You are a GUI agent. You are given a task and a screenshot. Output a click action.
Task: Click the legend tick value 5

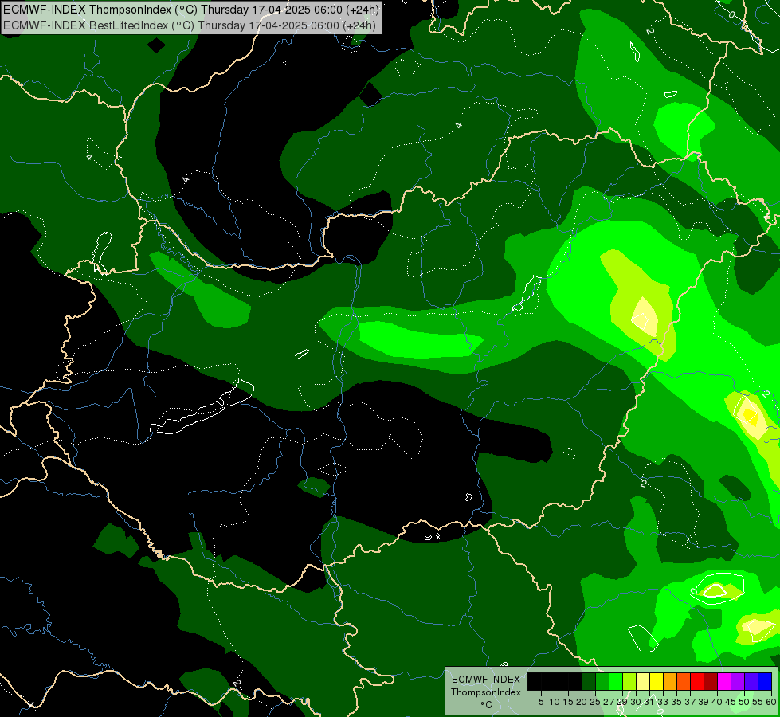click(x=541, y=702)
